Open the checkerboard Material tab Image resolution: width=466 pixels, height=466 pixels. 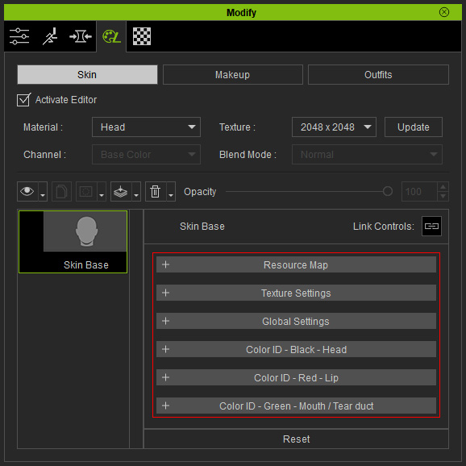[x=142, y=36]
